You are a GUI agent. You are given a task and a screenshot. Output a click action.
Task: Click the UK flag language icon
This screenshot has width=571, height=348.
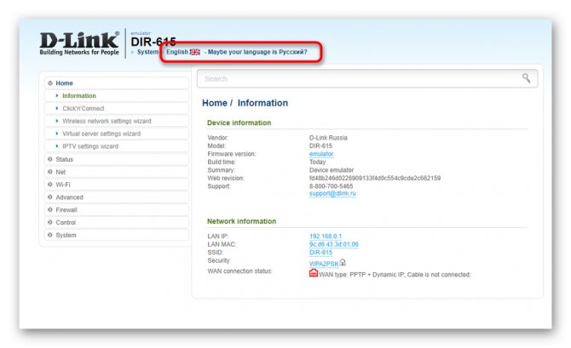pos(195,52)
